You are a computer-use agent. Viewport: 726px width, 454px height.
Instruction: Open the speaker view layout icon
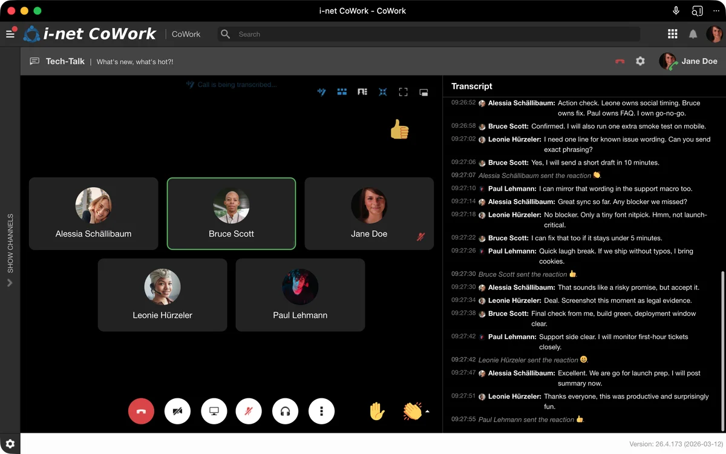tap(362, 92)
